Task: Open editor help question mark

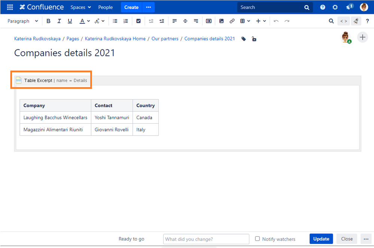Action: [367, 21]
